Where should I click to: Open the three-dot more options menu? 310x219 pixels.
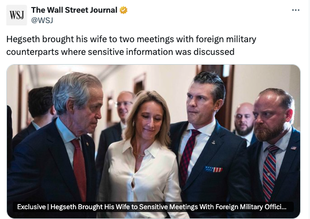click(x=296, y=10)
